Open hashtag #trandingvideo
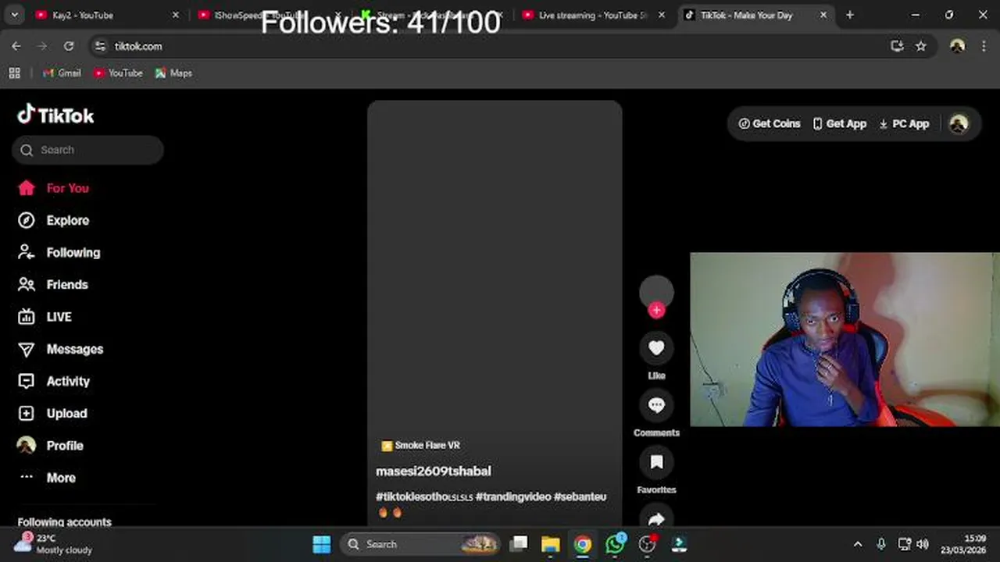The width and height of the screenshot is (1000, 562). (513, 496)
